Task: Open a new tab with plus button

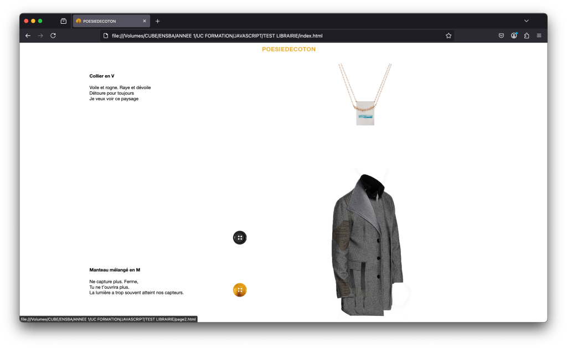Action: [x=158, y=21]
